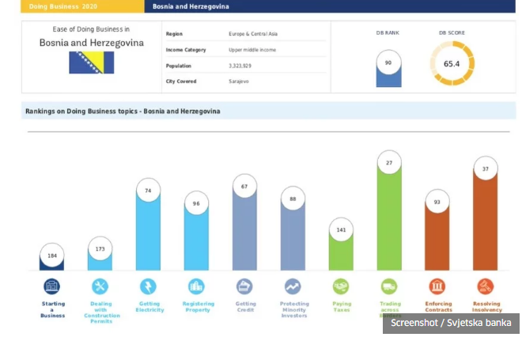
Task: Select the Dealing with Construction Permits icon
Action: 100,286
